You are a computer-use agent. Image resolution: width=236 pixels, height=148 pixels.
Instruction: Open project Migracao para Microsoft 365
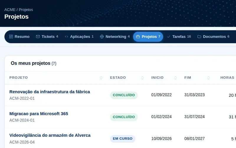39,114
